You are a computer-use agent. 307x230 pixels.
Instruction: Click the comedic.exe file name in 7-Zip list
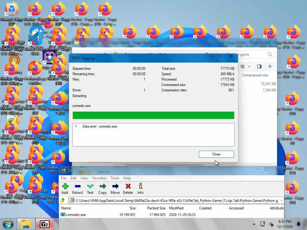point(76,214)
